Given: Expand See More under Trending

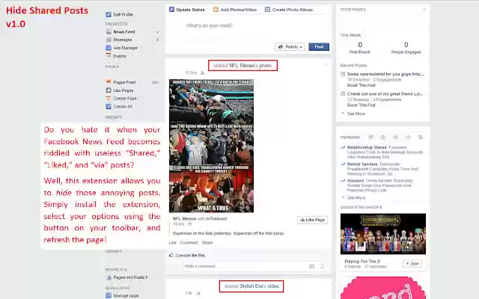Looking at the screenshot, I should [356, 197].
